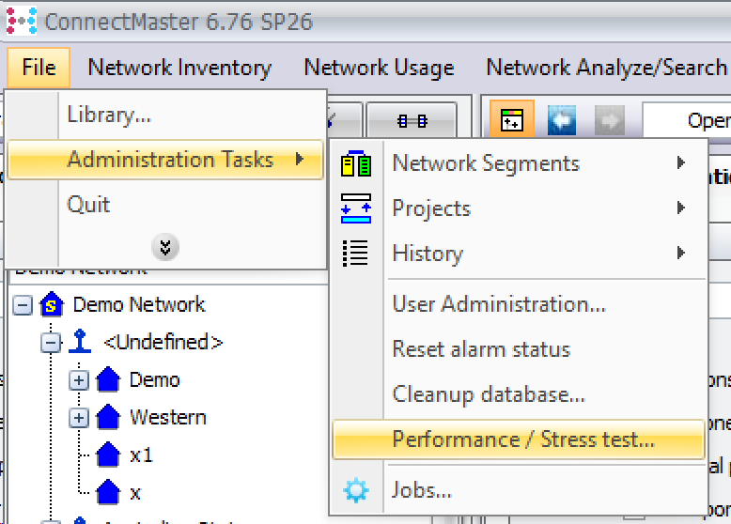
Task: Open the History submenu arrow
Action: (680, 253)
